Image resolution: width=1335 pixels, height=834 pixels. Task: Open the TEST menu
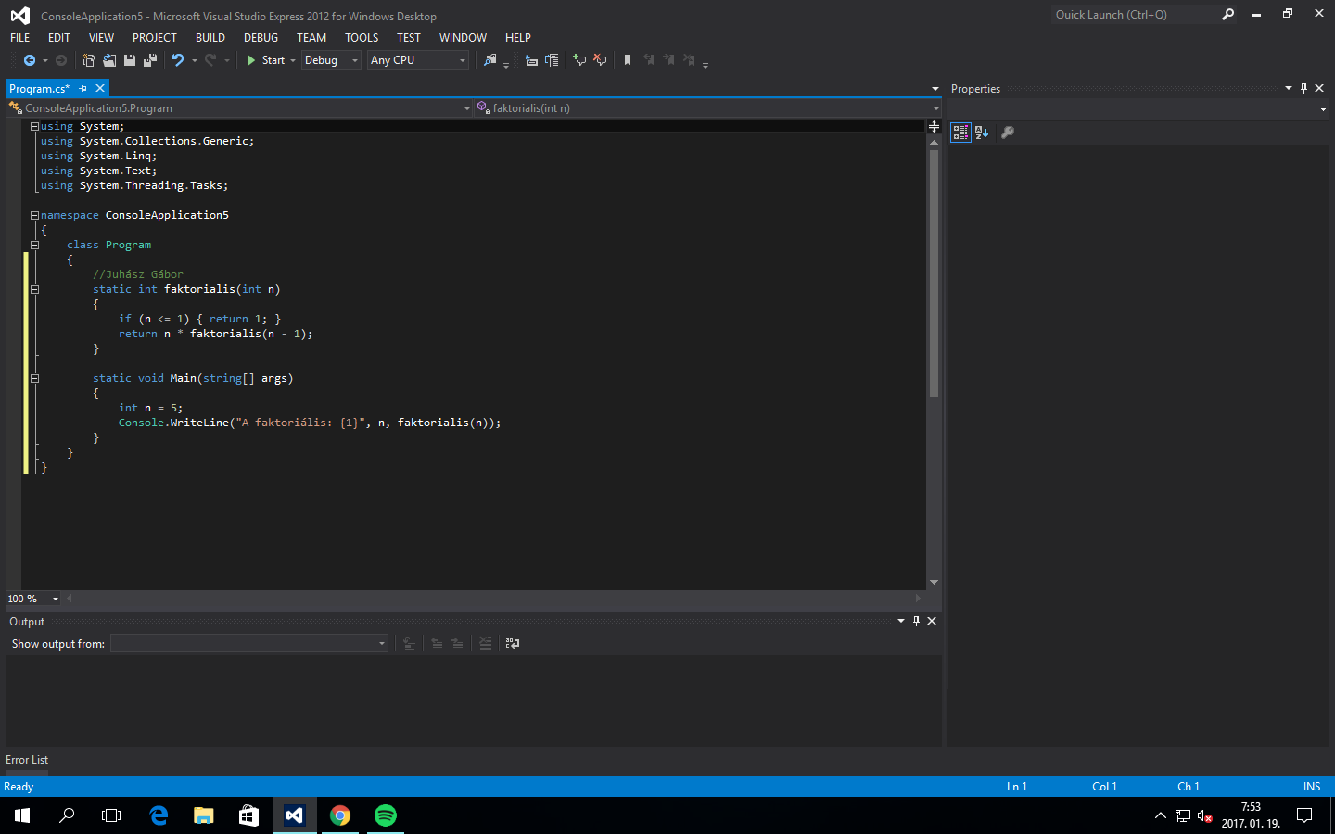tap(409, 38)
